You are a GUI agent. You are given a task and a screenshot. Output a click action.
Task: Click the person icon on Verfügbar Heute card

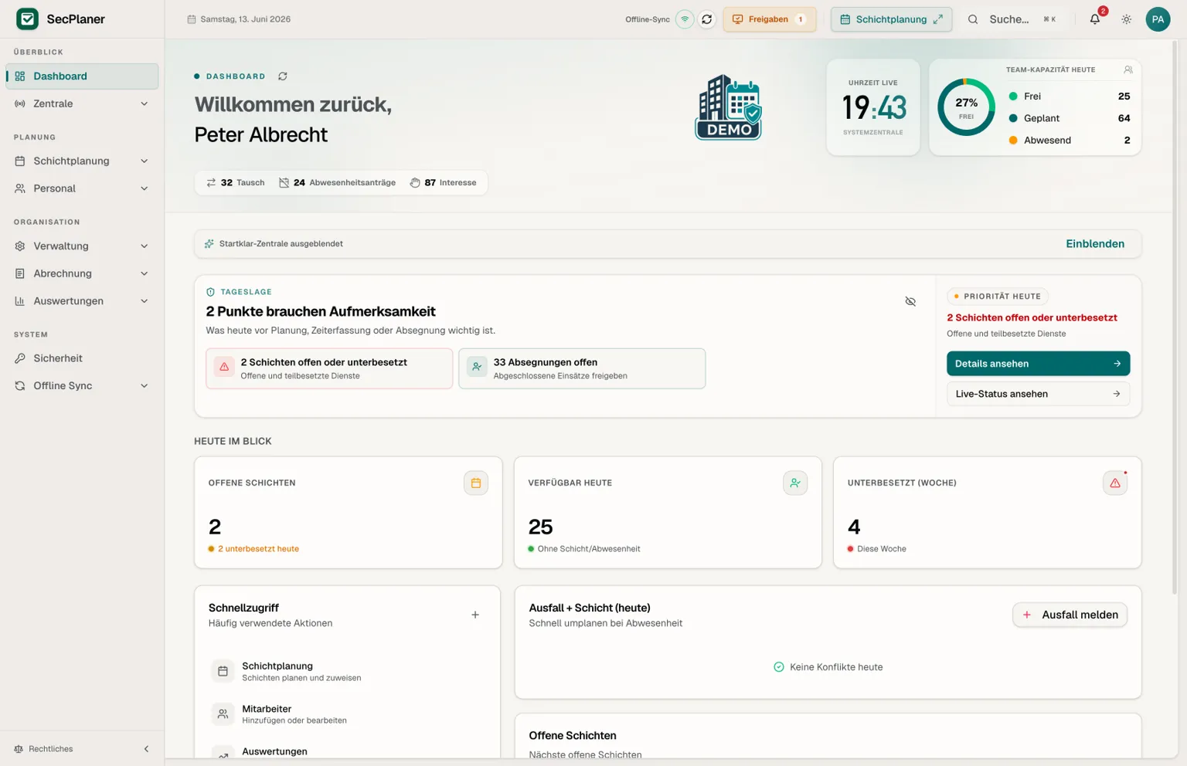pos(795,483)
